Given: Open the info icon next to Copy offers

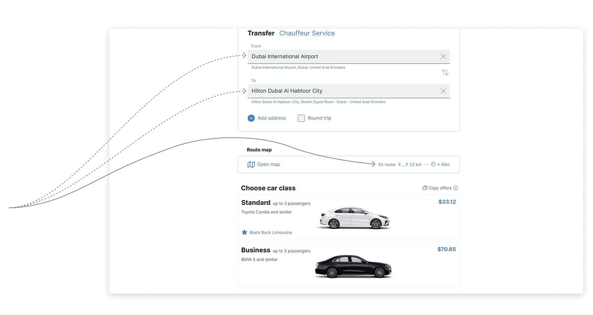Looking at the screenshot, I should tap(456, 188).
